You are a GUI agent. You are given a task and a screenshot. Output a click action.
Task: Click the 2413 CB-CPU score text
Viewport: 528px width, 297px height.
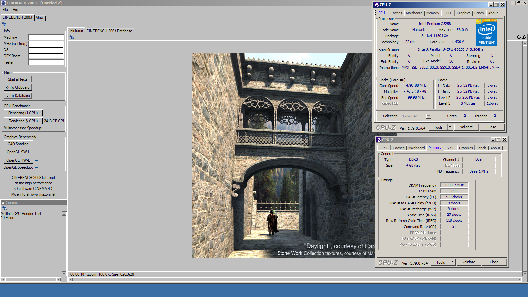(54, 121)
